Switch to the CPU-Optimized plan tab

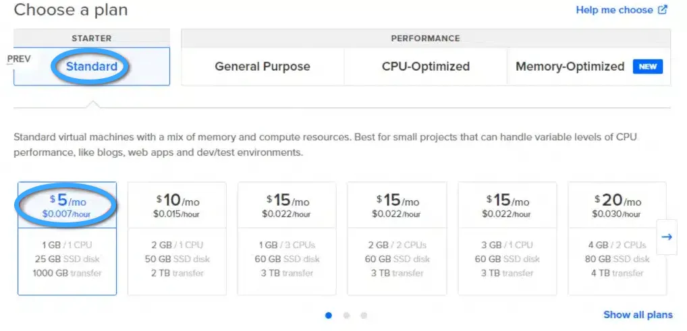click(x=425, y=67)
